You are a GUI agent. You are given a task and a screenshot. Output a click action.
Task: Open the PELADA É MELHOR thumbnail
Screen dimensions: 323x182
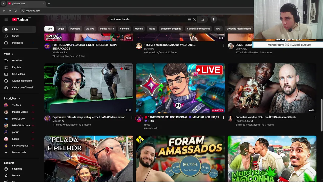[89, 159]
